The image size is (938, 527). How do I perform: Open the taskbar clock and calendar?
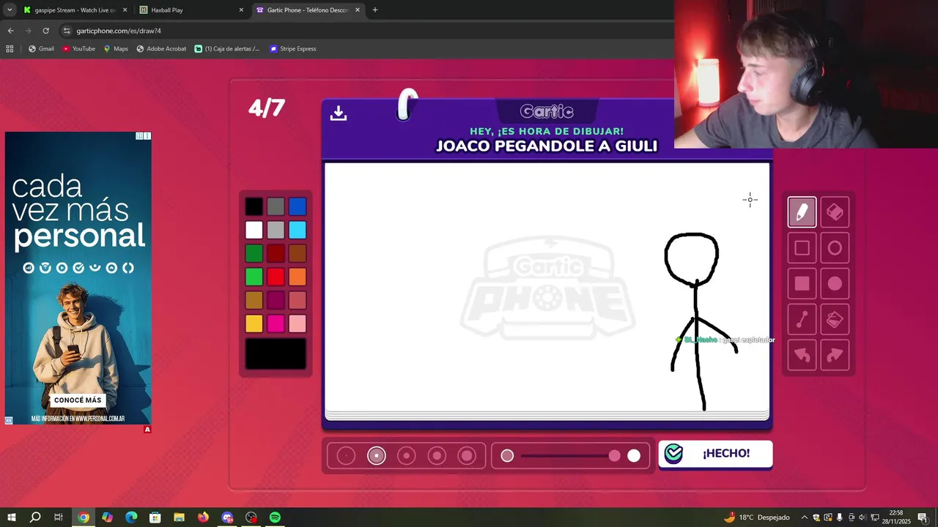click(897, 517)
